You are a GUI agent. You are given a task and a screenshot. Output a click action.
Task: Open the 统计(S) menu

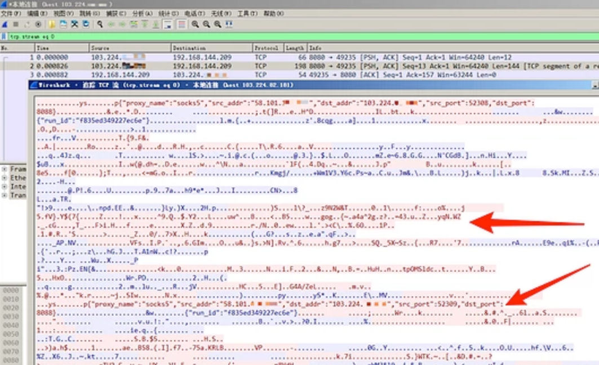coord(168,13)
